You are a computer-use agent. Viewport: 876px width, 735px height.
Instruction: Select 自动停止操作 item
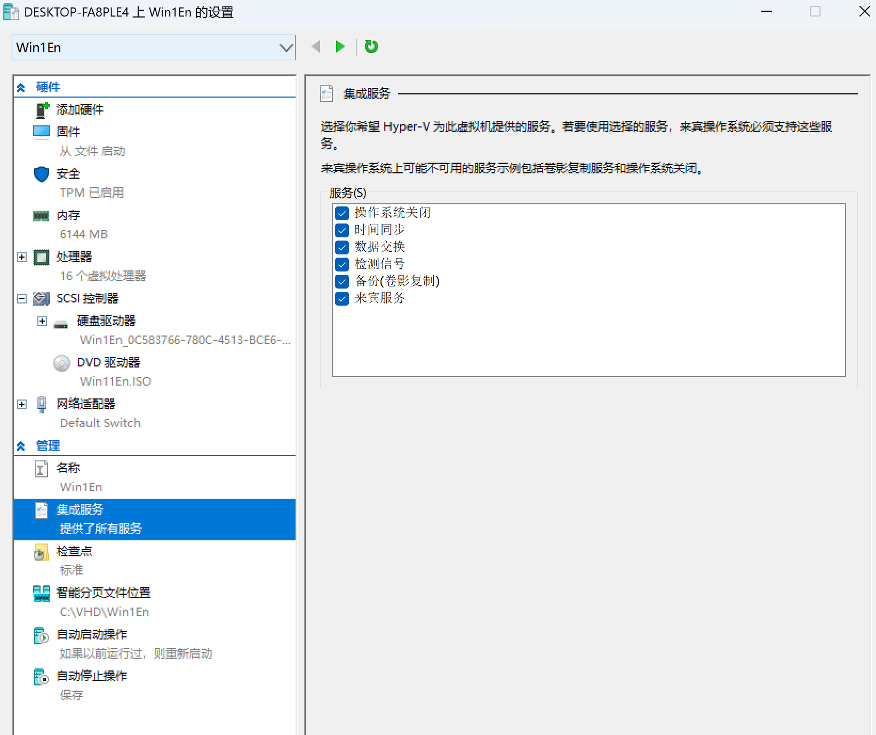pyautogui.click(x=92, y=676)
